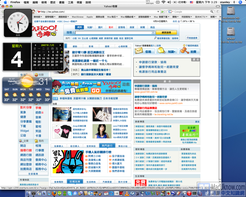Image resolution: width=246 pixels, height=197 pixels.
Task: Click the volume icon in the menu bar
Action: click(169, 2)
